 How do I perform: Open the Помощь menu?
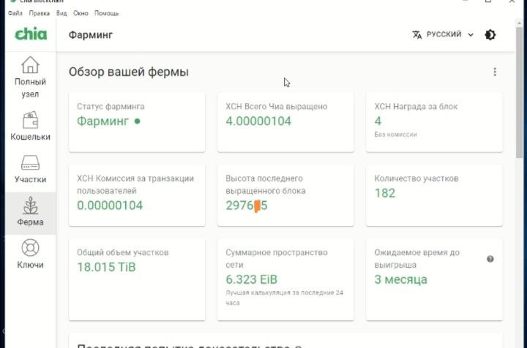click(107, 13)
